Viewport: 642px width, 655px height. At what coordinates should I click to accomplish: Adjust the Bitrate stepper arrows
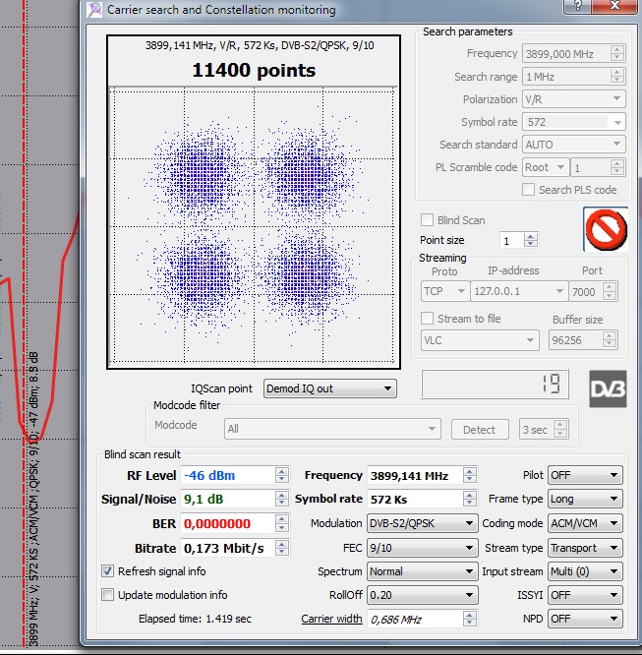coord(282,548)
